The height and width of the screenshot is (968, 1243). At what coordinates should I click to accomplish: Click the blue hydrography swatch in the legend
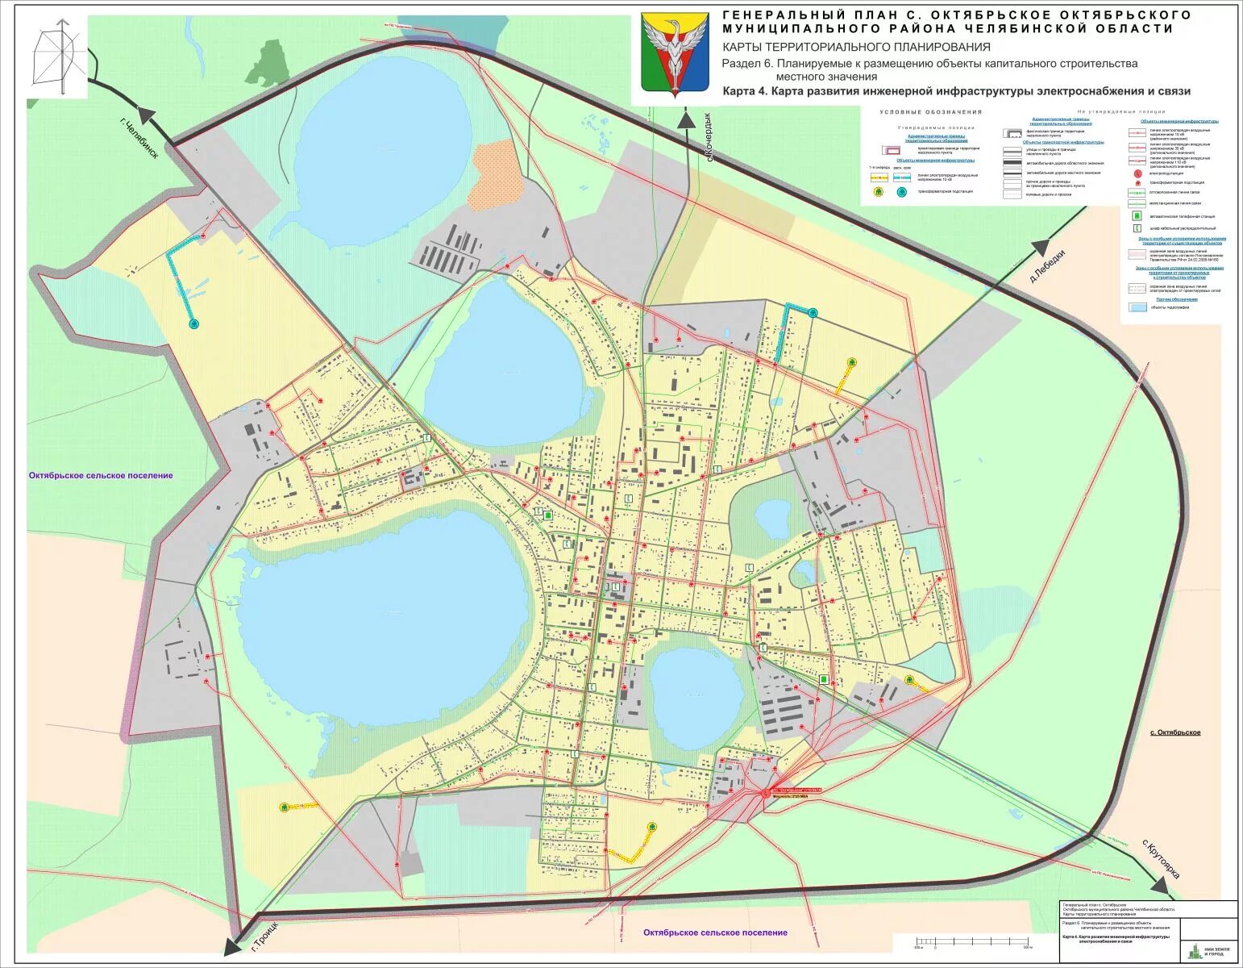click(1137, 307)
